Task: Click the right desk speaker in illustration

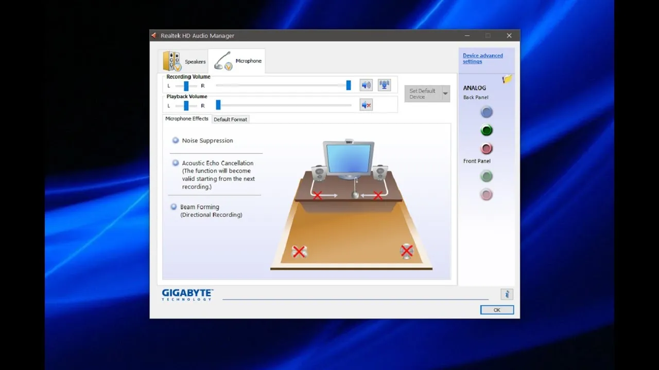Action: (380, 172)
